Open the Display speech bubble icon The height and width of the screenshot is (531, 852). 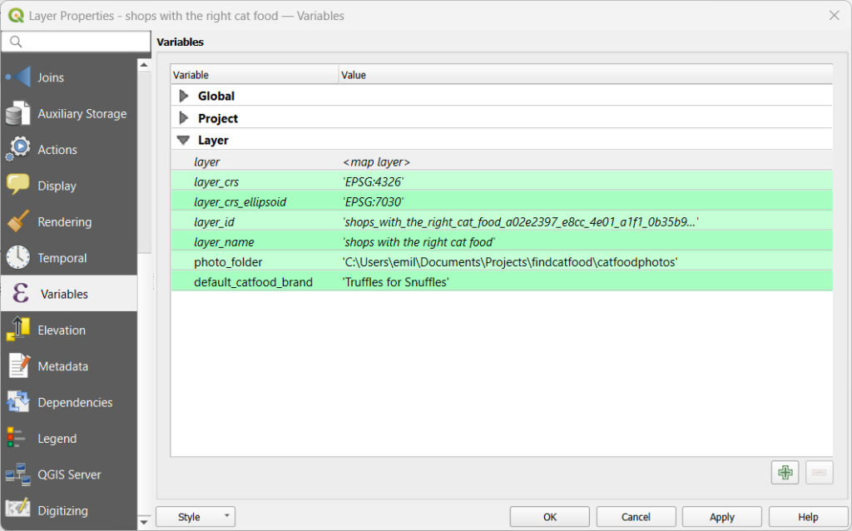click(18, 186)
